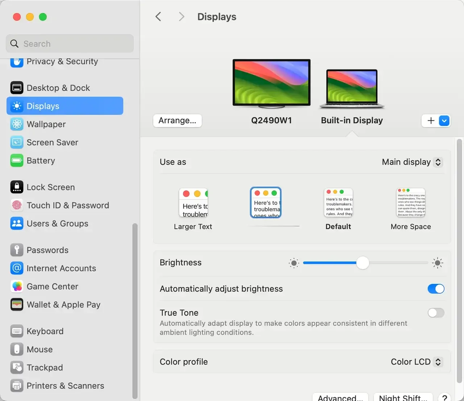Select the Built-in Display laptop thumbnail

click(352, 89)
